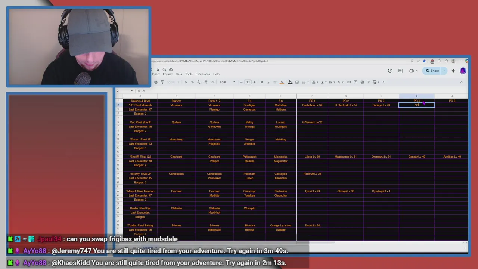
Task: Open the 123 number format menu
Action: pyautogui.click(x=212, y=82)
